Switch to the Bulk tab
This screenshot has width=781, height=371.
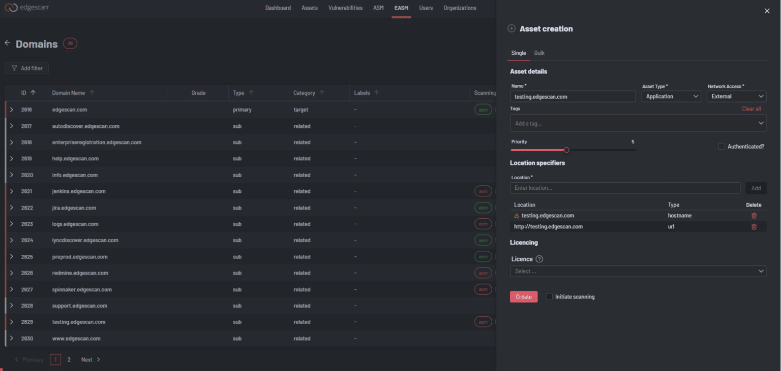click(539, 53)
